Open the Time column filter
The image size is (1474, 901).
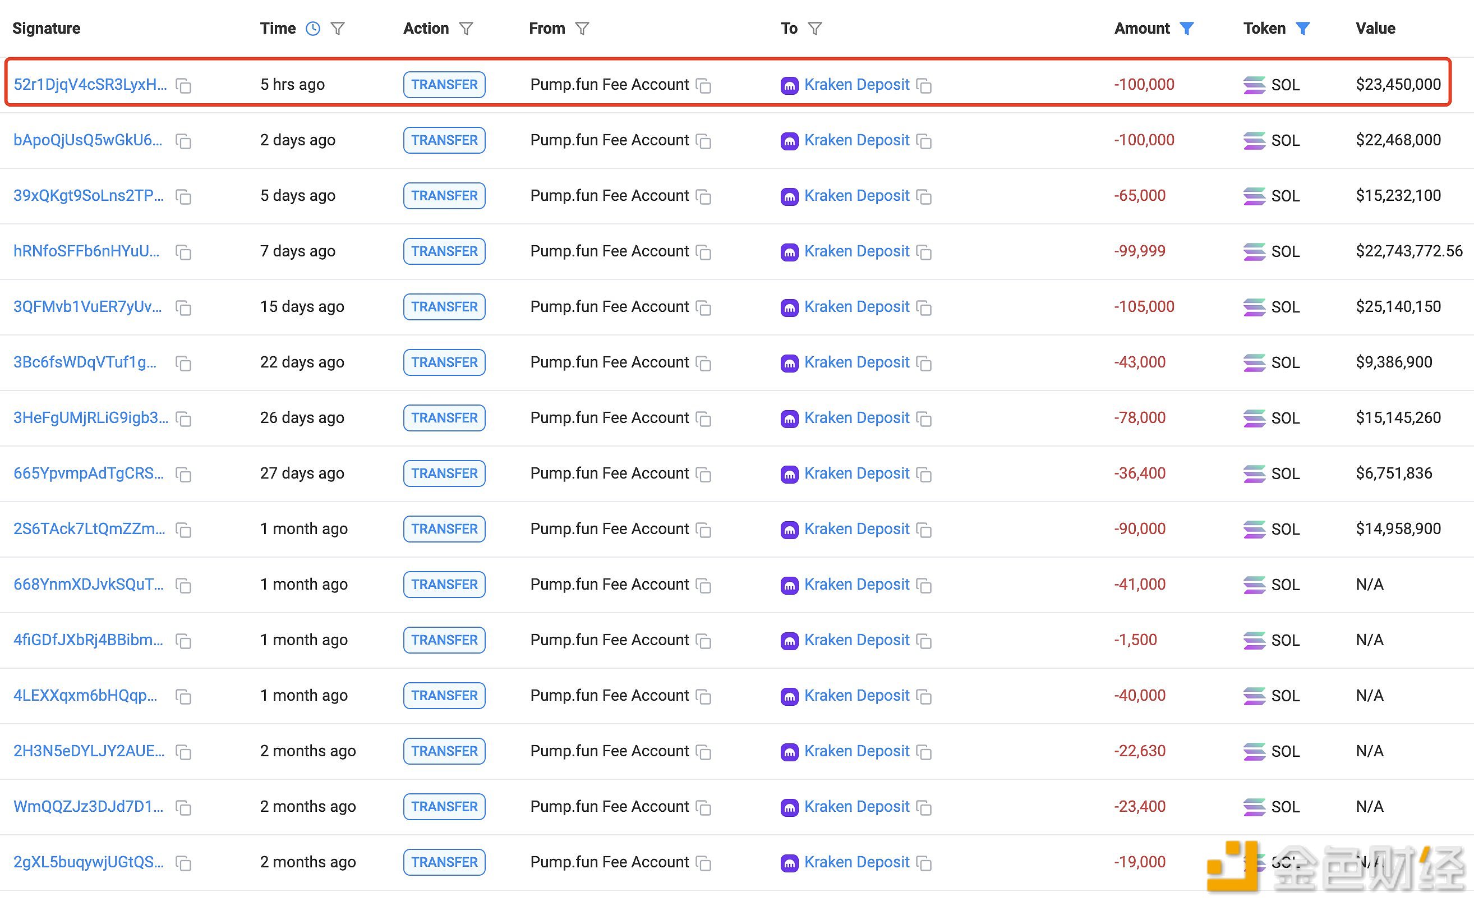(338, 28)
